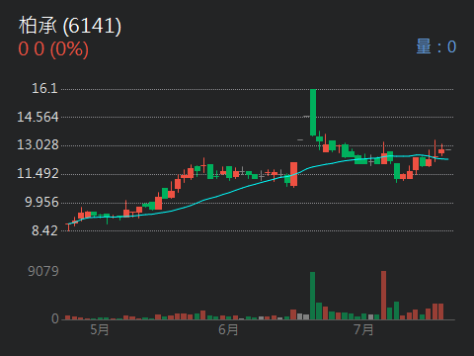
Task: Click the 16.1 price axis label
Action: click(44, 88)
